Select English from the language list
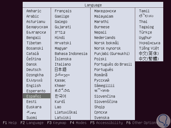This screenshot has height=128, width=171. [34, 86]
